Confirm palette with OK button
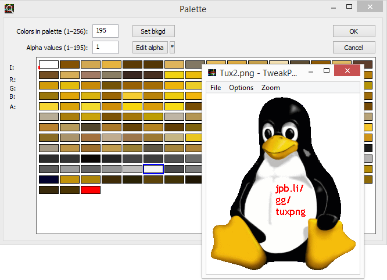 [x=354, y=31]
